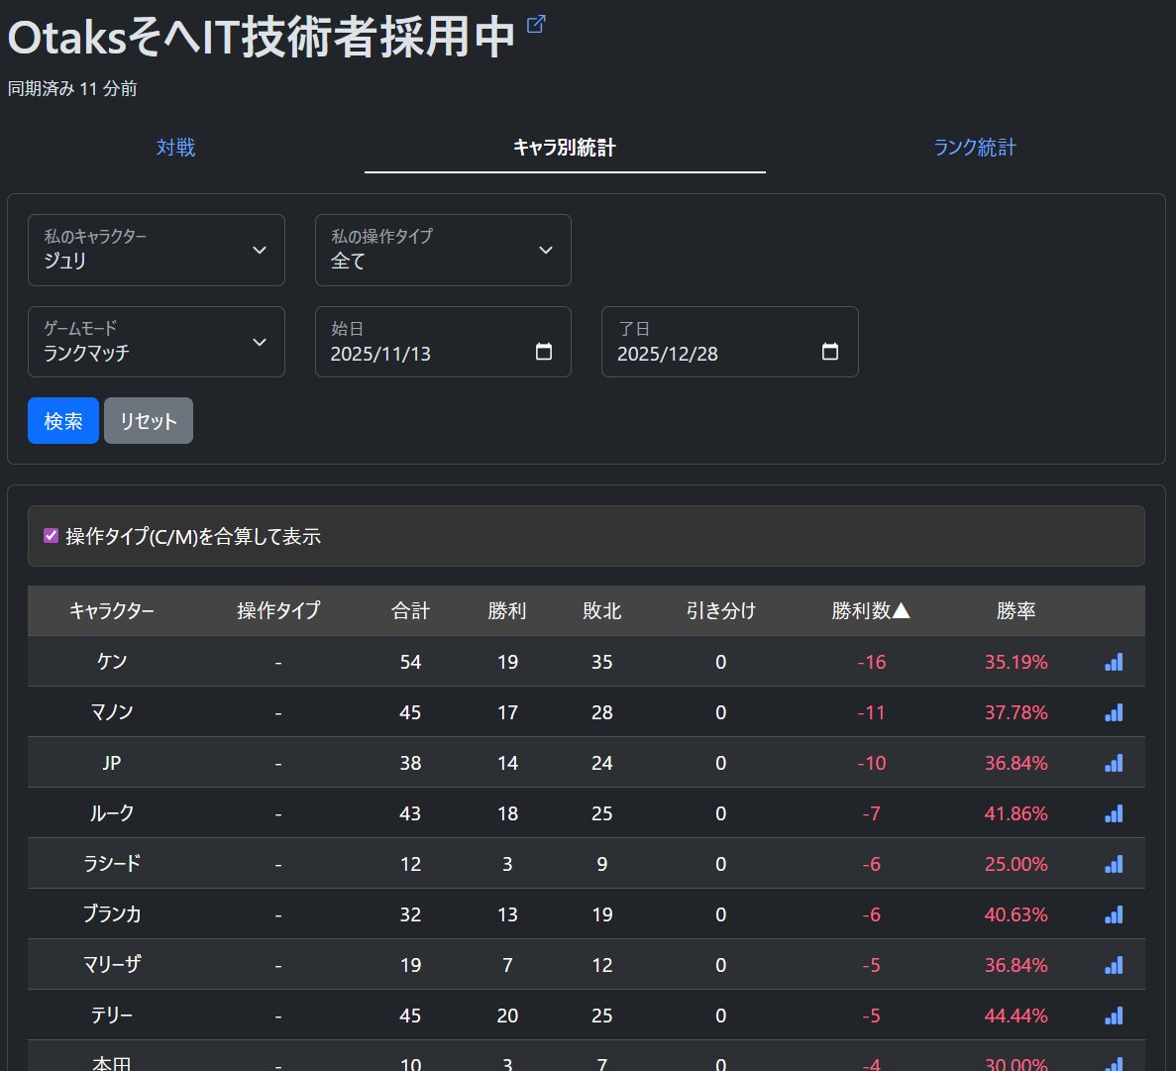Image resolution: width=1176 pixels, height=1071 pixels.
Task: Open chart icon in ケン row
Action: 1114,662
